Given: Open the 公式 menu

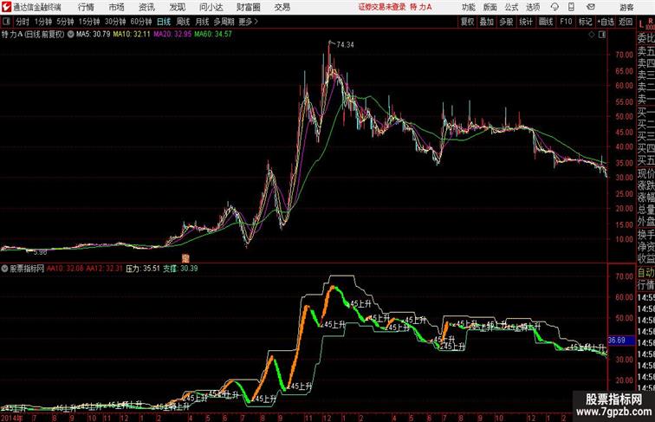Looking at the screenshot, I should [x=511, y=7].
